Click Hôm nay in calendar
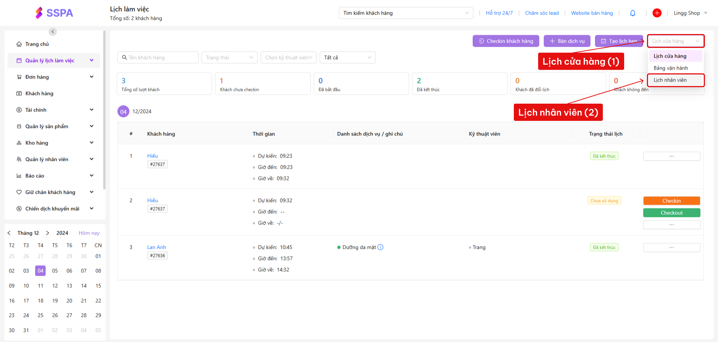 (89, 233)
